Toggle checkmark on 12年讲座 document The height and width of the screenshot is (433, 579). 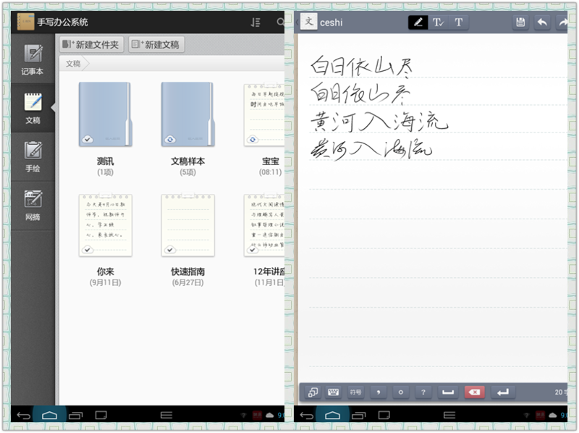(253, 250)
